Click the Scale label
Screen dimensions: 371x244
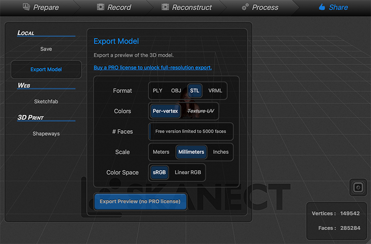coord(122,152)
